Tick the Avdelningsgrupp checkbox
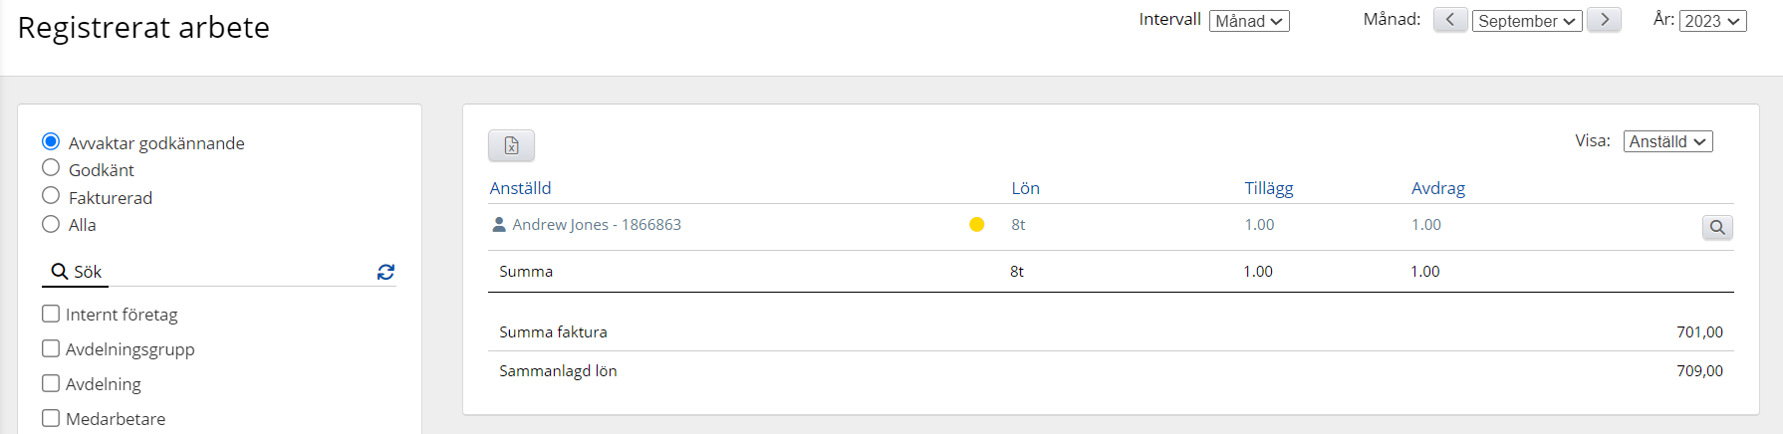1783x434 pixels. 51,348
